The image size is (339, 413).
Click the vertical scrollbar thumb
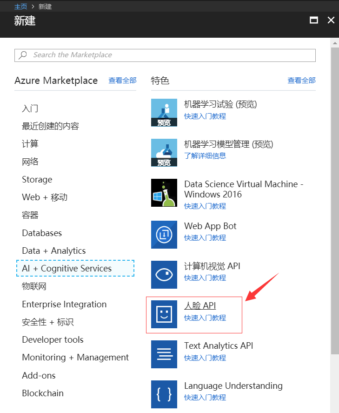click(335, 201)
